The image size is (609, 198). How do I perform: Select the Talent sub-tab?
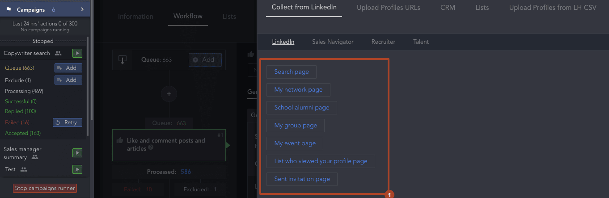421,42
